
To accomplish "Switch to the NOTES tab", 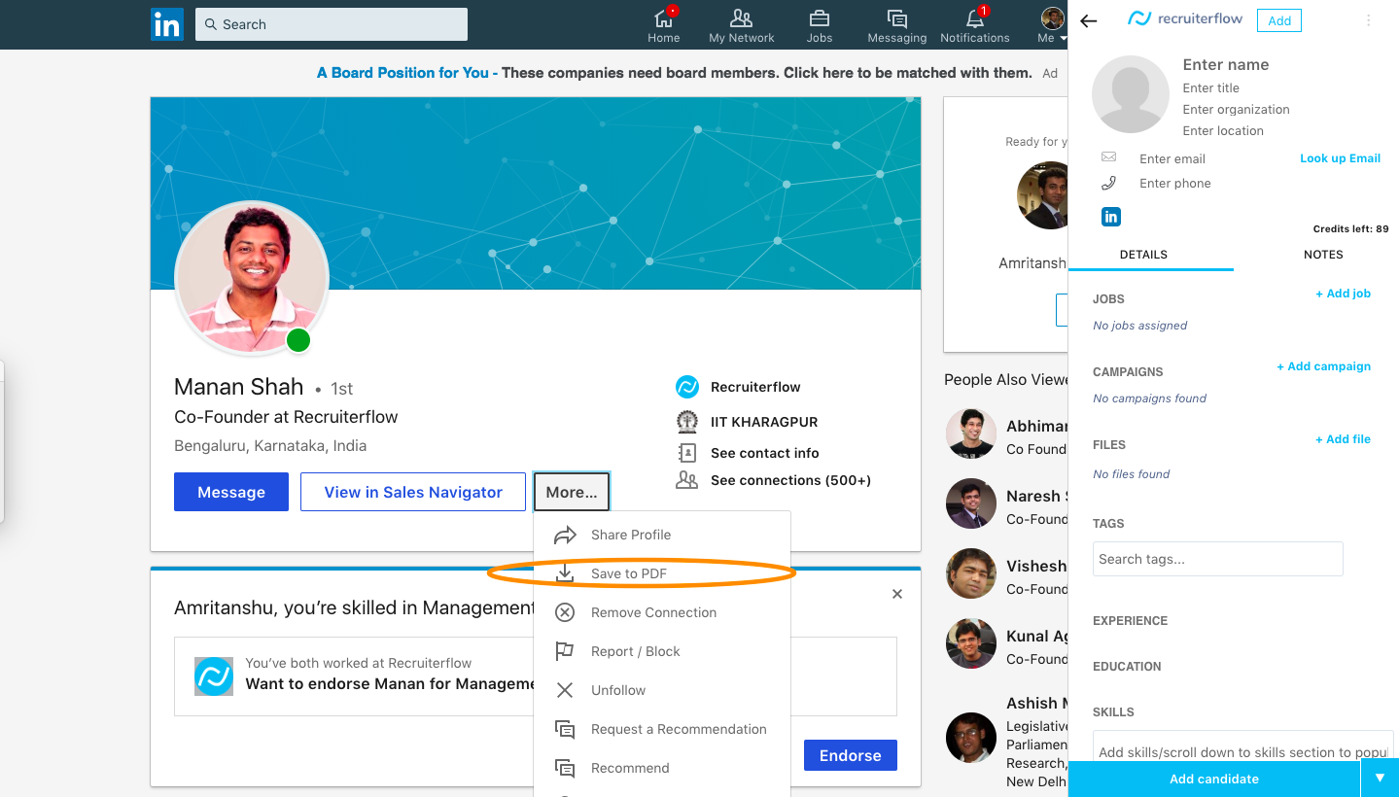I will (x=1322, y=255).
